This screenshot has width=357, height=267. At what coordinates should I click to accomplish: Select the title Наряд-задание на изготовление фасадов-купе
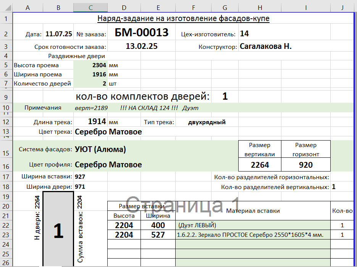183,19
